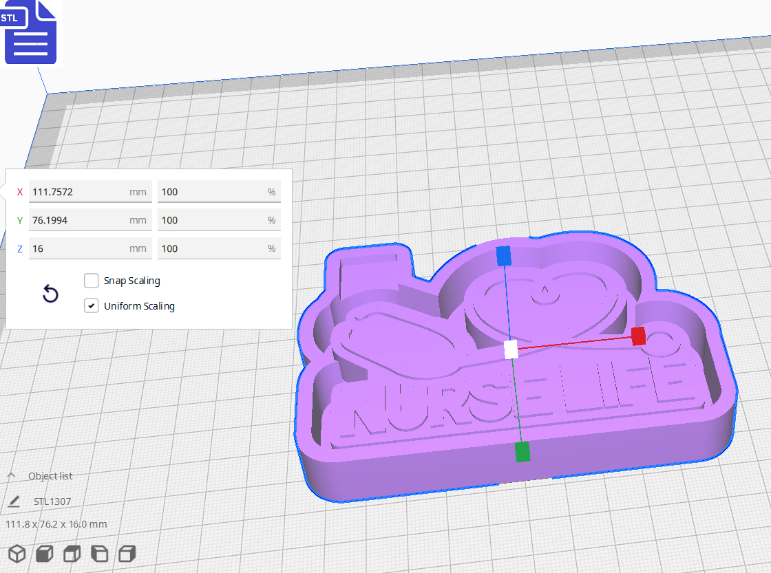
Task: Select STL1307 in the Object list
Action: (x=52, y=501)
